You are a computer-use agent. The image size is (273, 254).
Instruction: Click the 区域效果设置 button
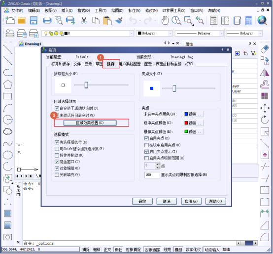click(90, 123)
